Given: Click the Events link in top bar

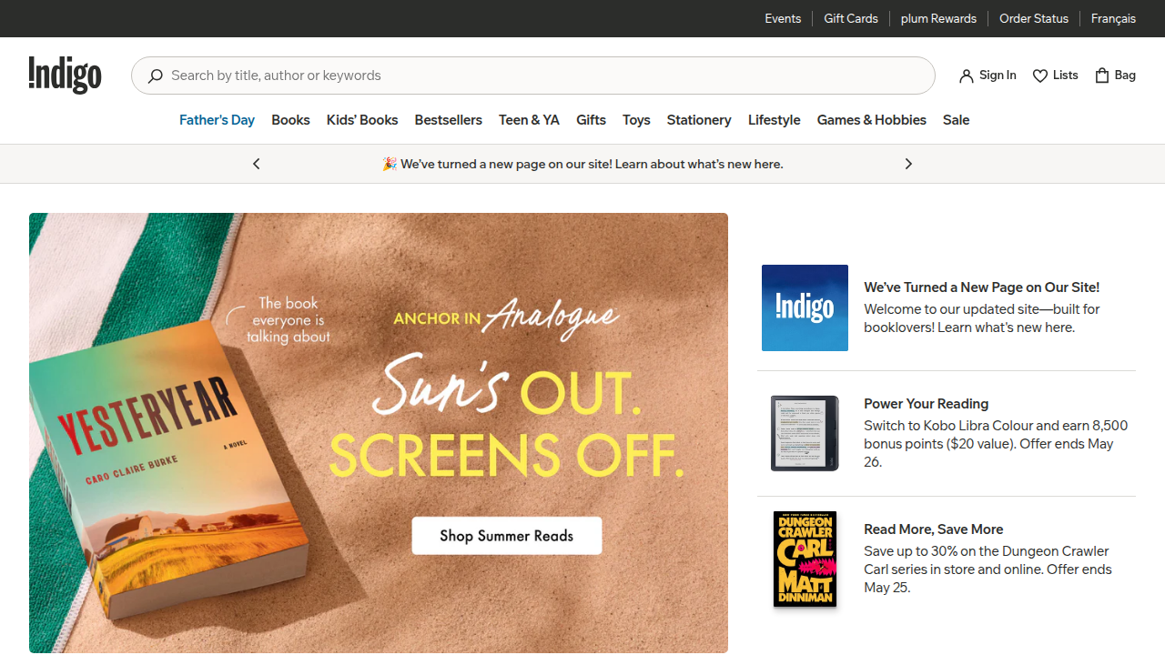Looking at the screenshot, I should [x=783, y=18].
